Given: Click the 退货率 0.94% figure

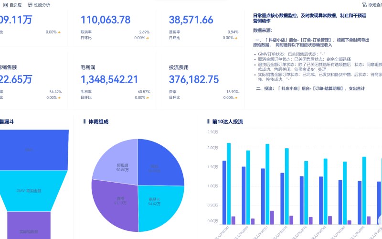Looking at the screenshot, I should 233,32.
